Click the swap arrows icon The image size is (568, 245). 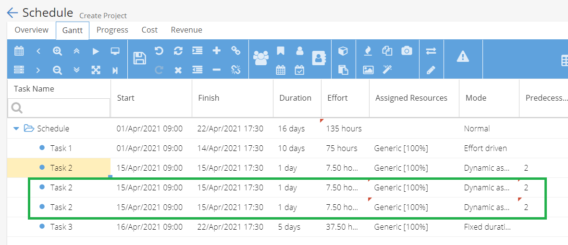[x=431, y=51]
